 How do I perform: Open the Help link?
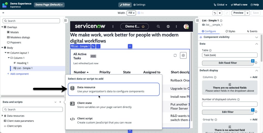coord(255,5)
